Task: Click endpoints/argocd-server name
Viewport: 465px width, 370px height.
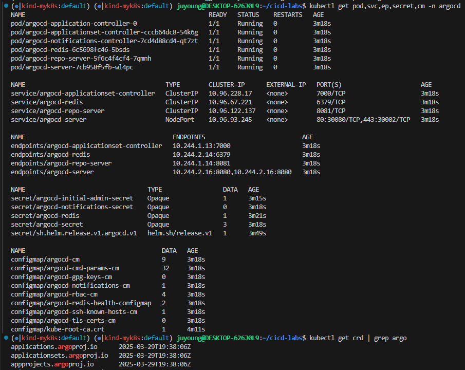Action: tap(52, 172)
